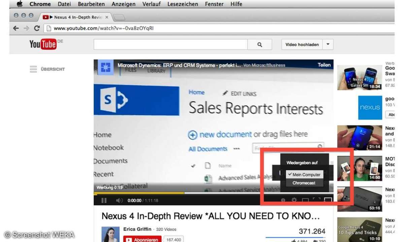Pause the video playback

click(104, 200)
